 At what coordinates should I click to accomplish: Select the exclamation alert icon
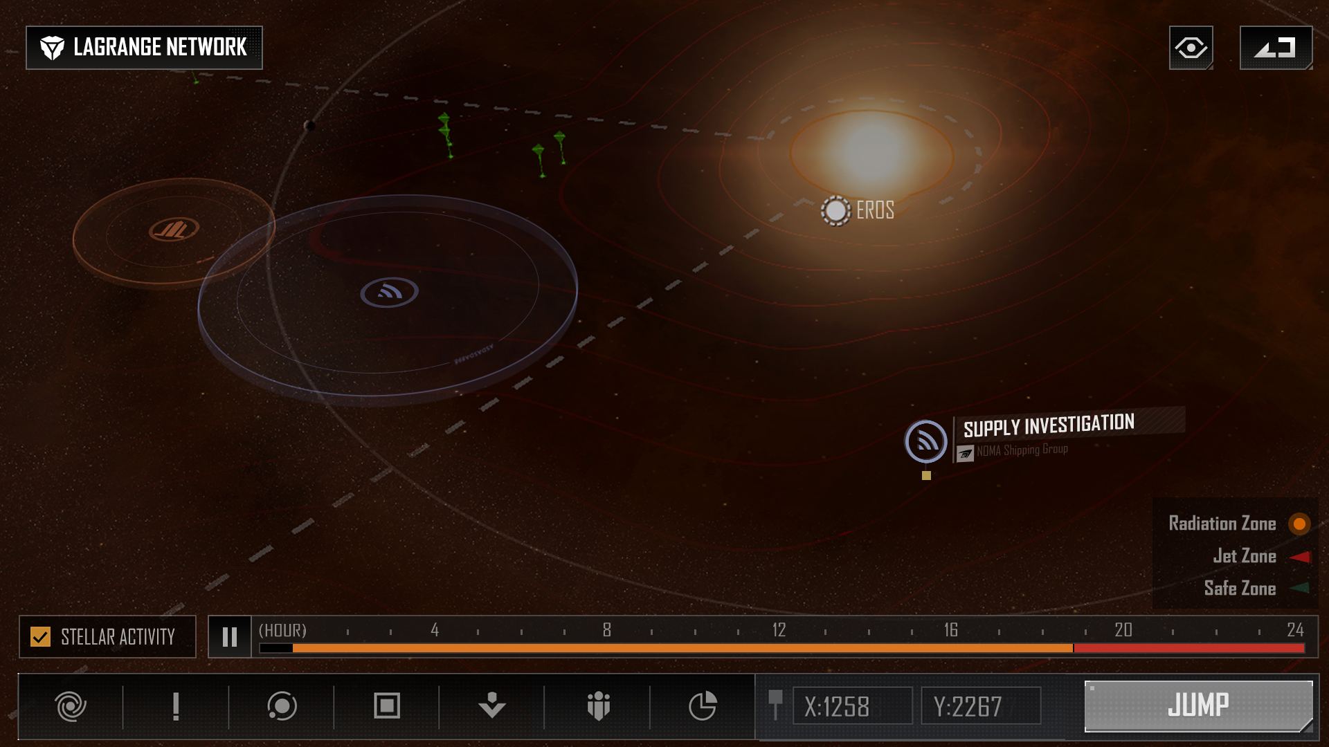175,706
